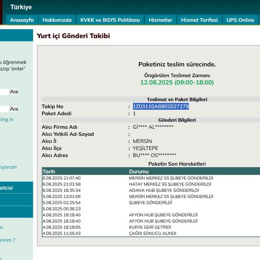Open the sidebar link ending in 'tiyorum'
Screen dimensions: 260x260
coord(8,167)
